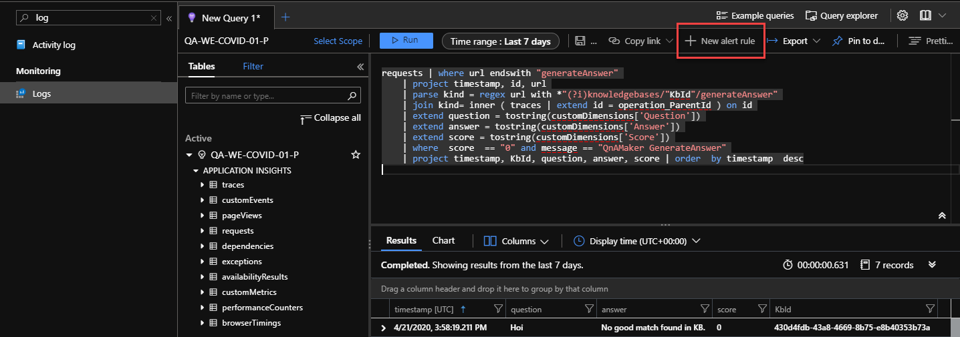Screen dimensions: 960x337
Task: Expand the traces table
Action: pos(203,185)
